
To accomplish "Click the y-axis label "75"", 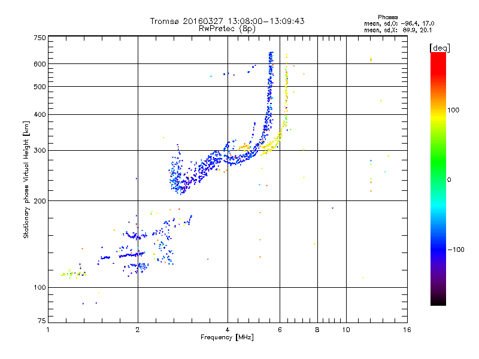I will coord(42,321).
